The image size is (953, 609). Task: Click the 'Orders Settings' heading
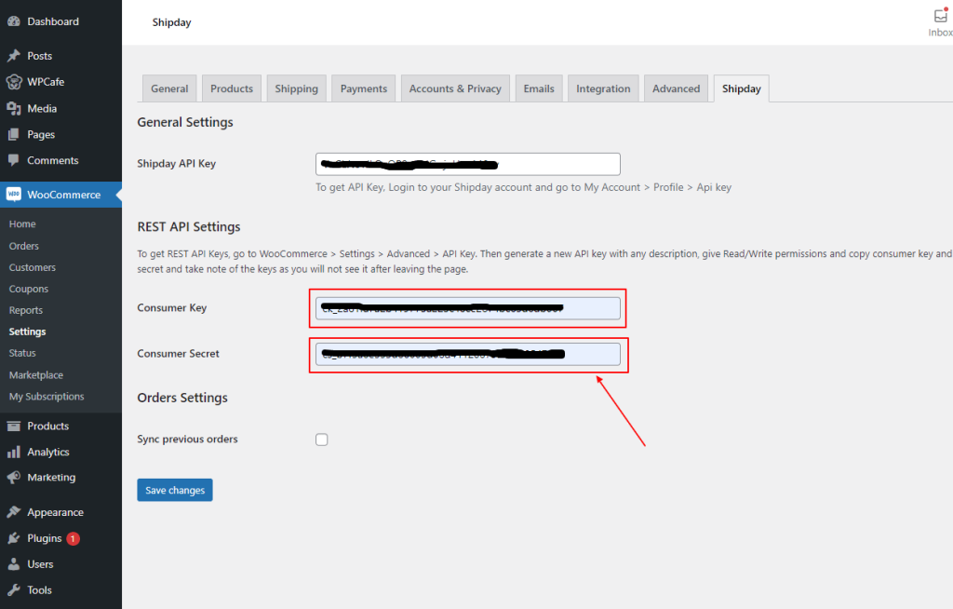182,398
